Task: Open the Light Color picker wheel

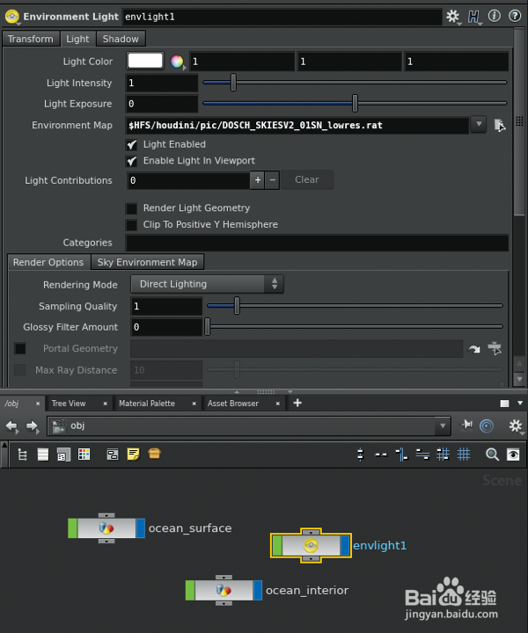Action: click(x=177, y=62)
